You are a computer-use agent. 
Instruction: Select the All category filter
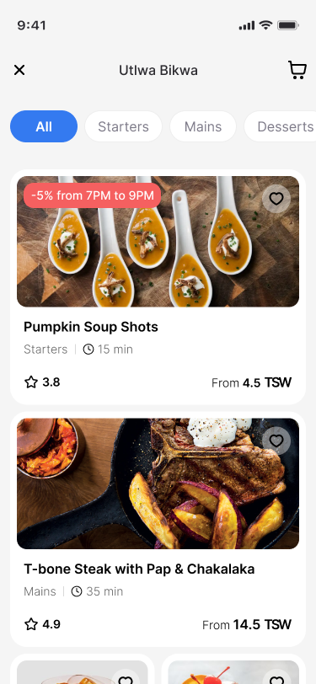[44, 126]
